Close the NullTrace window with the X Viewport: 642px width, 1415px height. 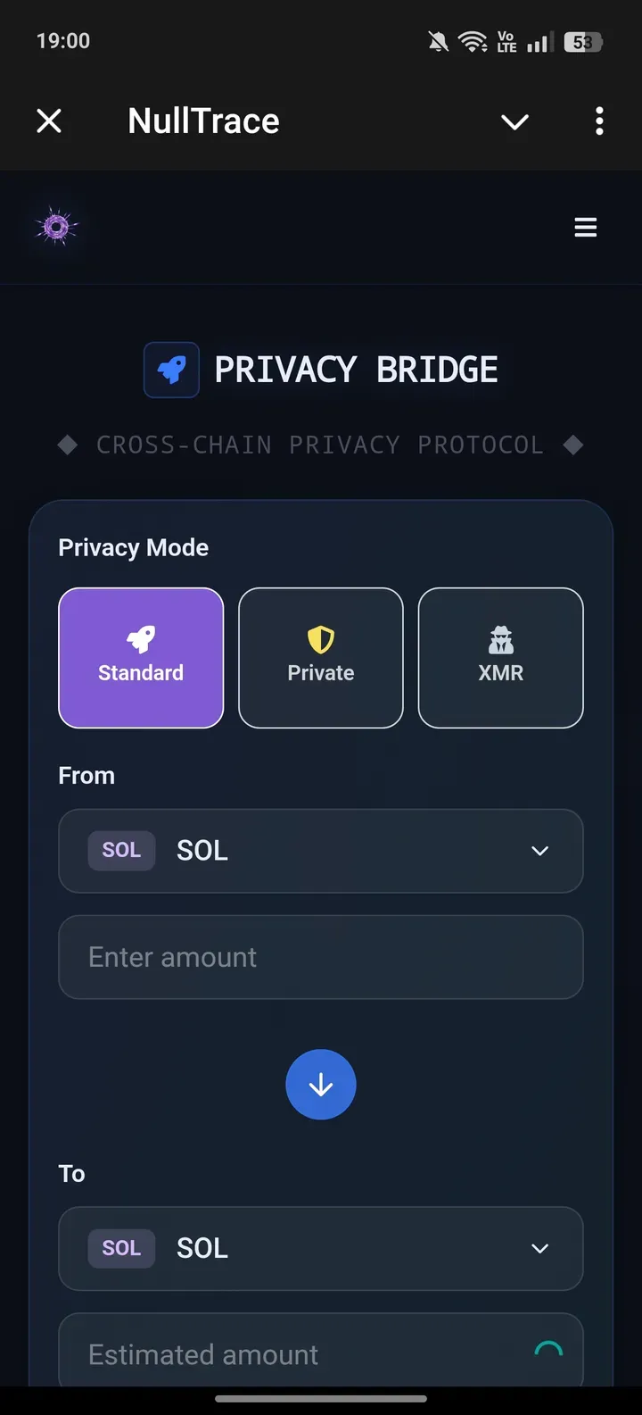49,121
